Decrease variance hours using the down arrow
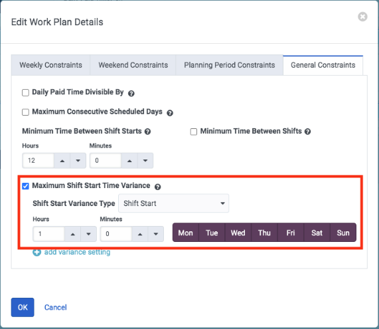 88,234
